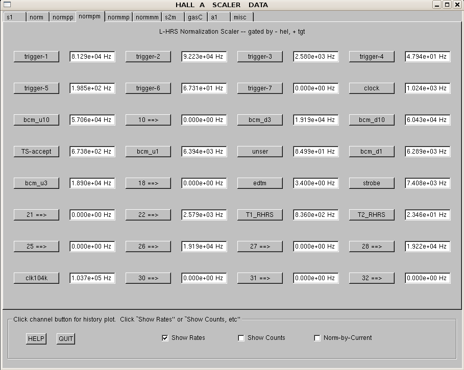Select the normpp tab

coord(63,17)
